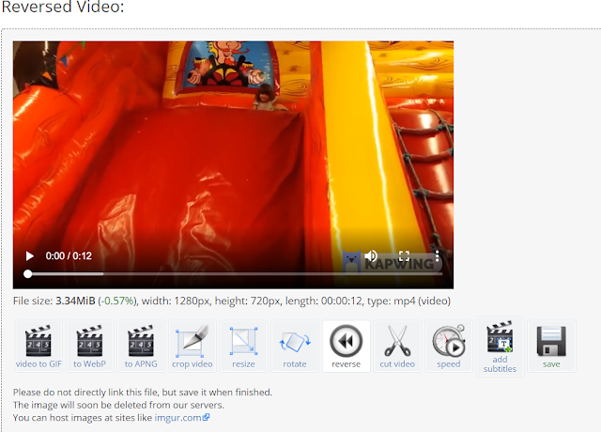
Task: Open the cut video scissors tool
Action: (397, 347)
